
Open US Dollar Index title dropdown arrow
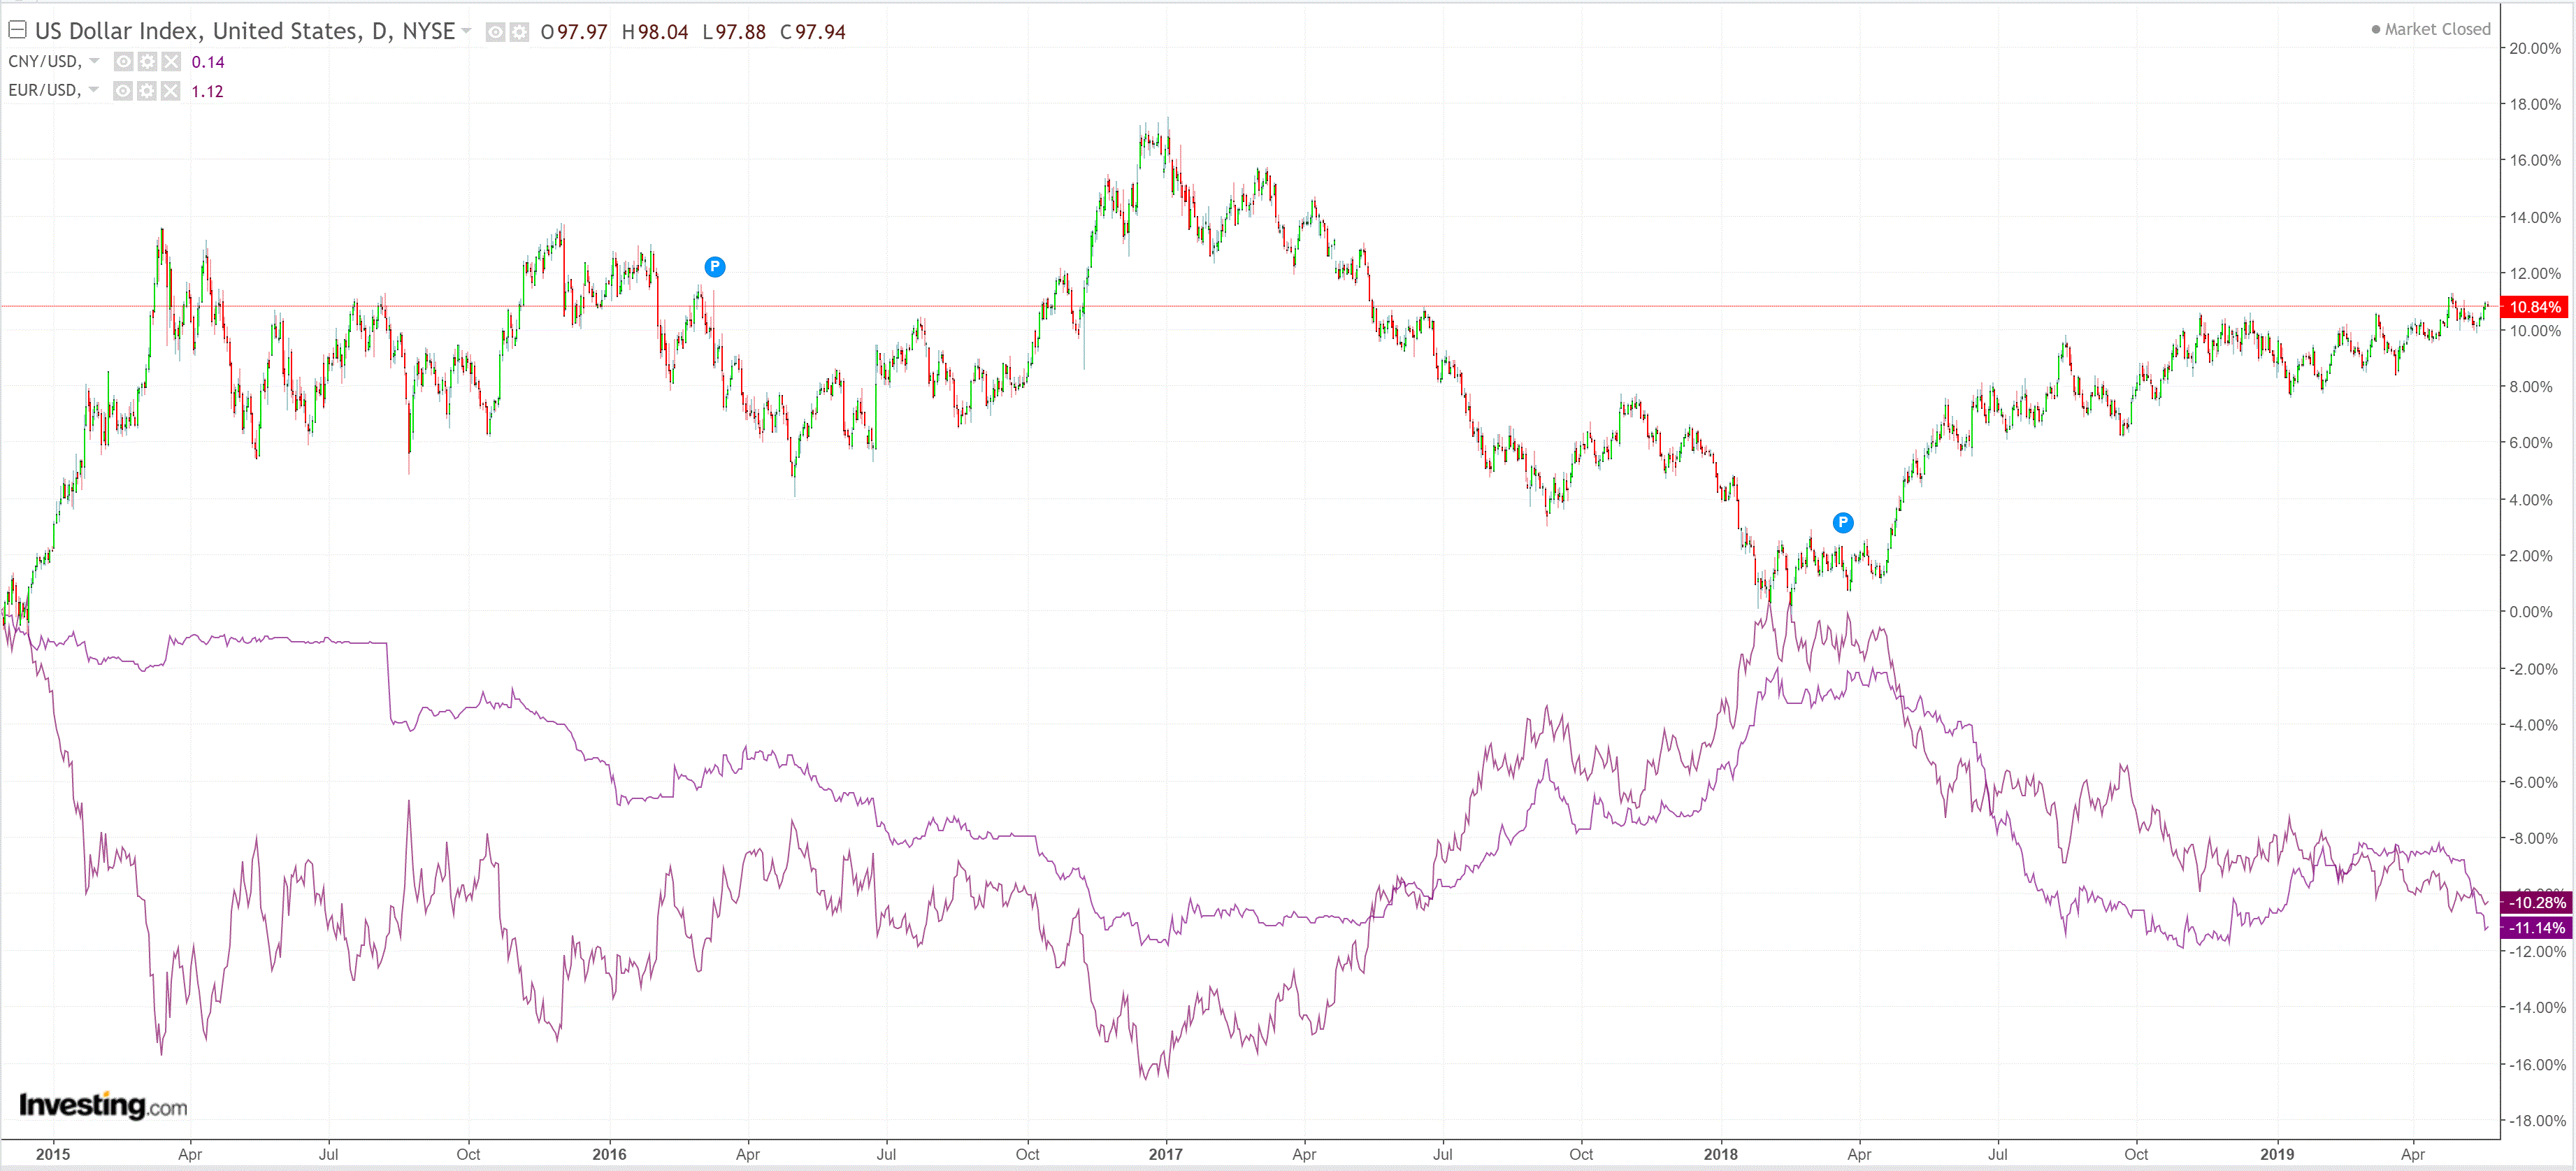[466, 31]
